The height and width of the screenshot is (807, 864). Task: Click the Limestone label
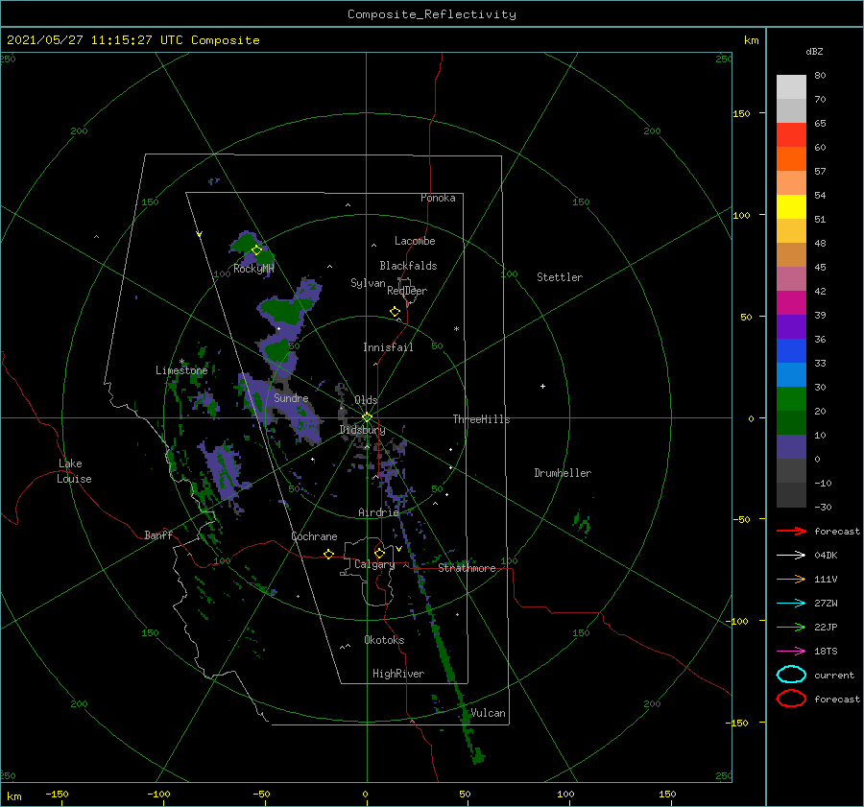click(x=181, y=370)
